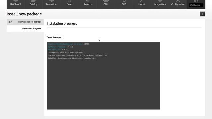Open the CMS menu
The width and height of the screenshot is (212, 119).
(124, 4)
